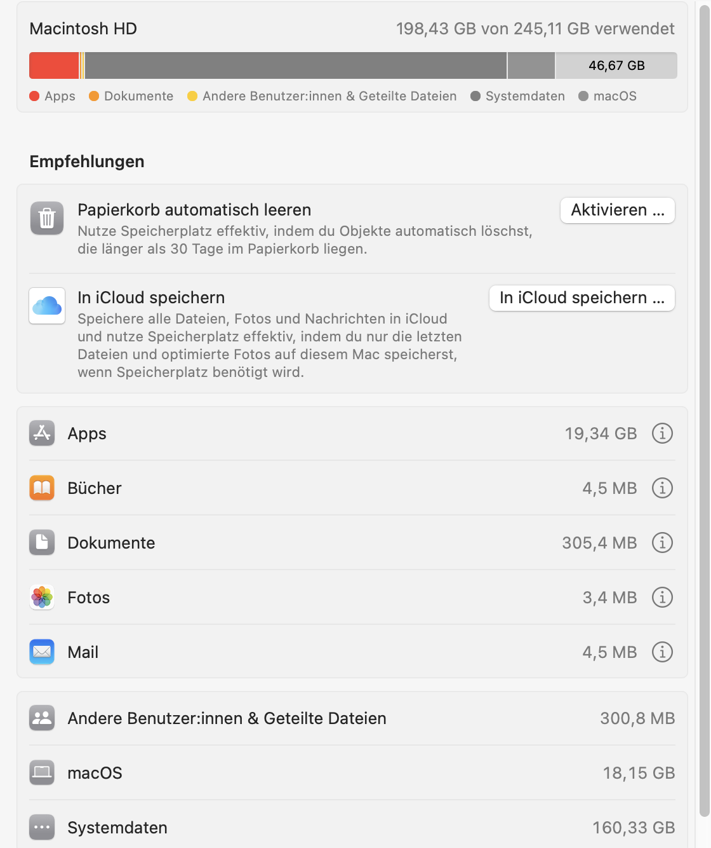Click the ellipsis icon beside Systemdaten
711x848 pixels.
(x=42, y=827)
